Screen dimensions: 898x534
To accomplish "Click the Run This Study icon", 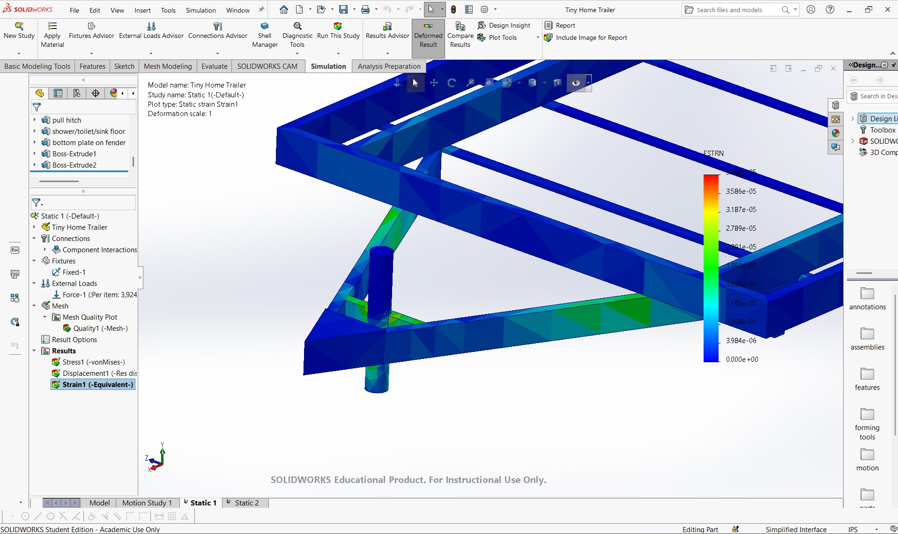I will point(338,26).
